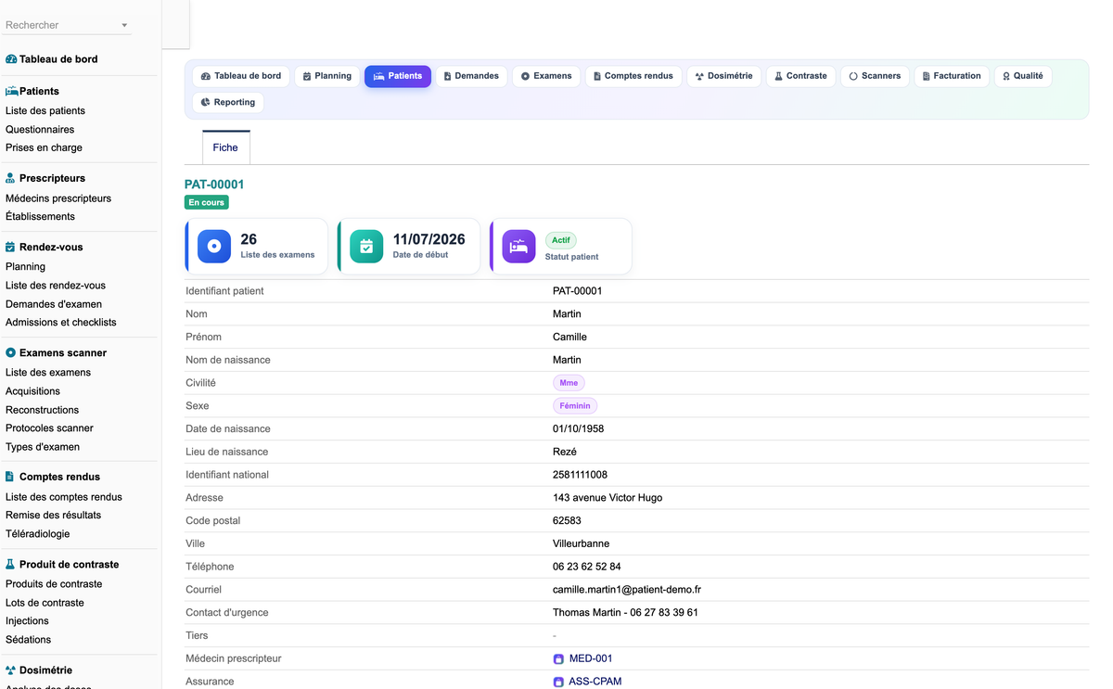
Task: Select the Examens top navigation tab
Action: [x=546, y=76]
